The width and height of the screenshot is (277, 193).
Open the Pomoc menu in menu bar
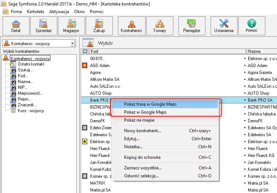click(97, 12)
